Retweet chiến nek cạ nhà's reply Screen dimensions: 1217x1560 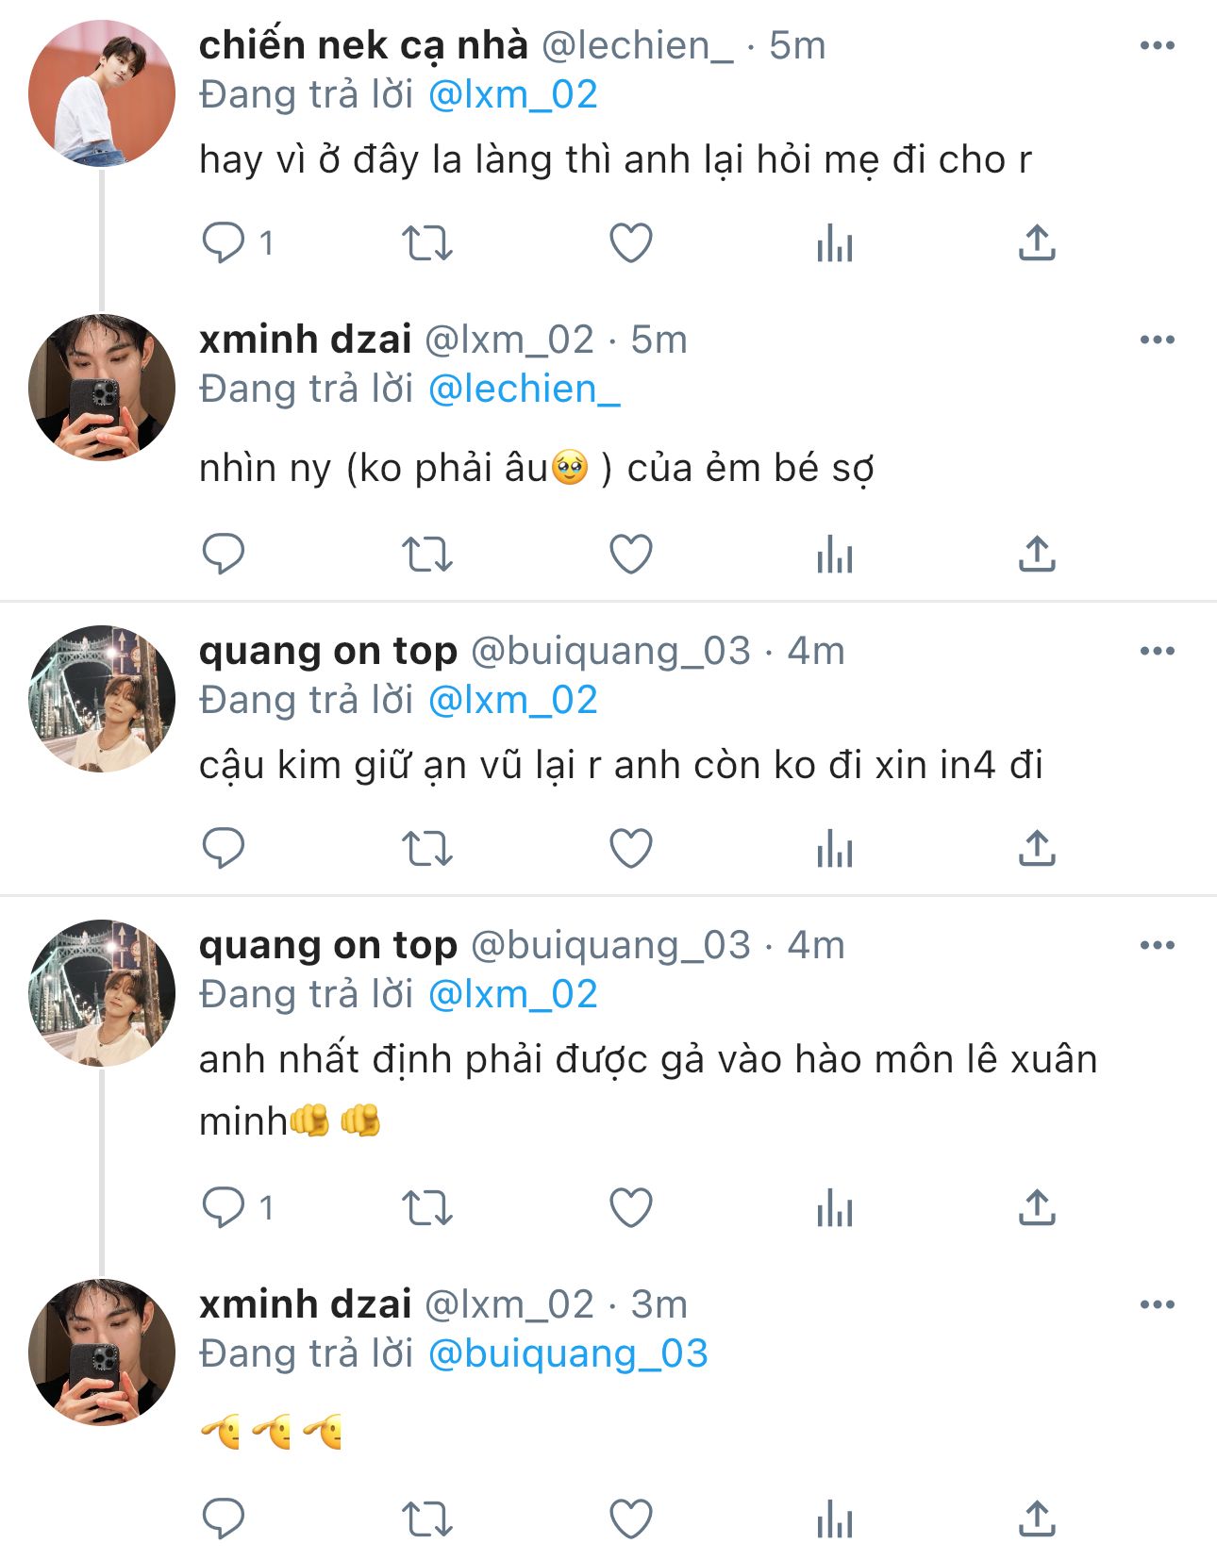[426, 242]
